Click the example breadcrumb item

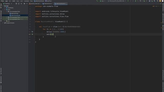pyautogui.click(x=26, y=1)
